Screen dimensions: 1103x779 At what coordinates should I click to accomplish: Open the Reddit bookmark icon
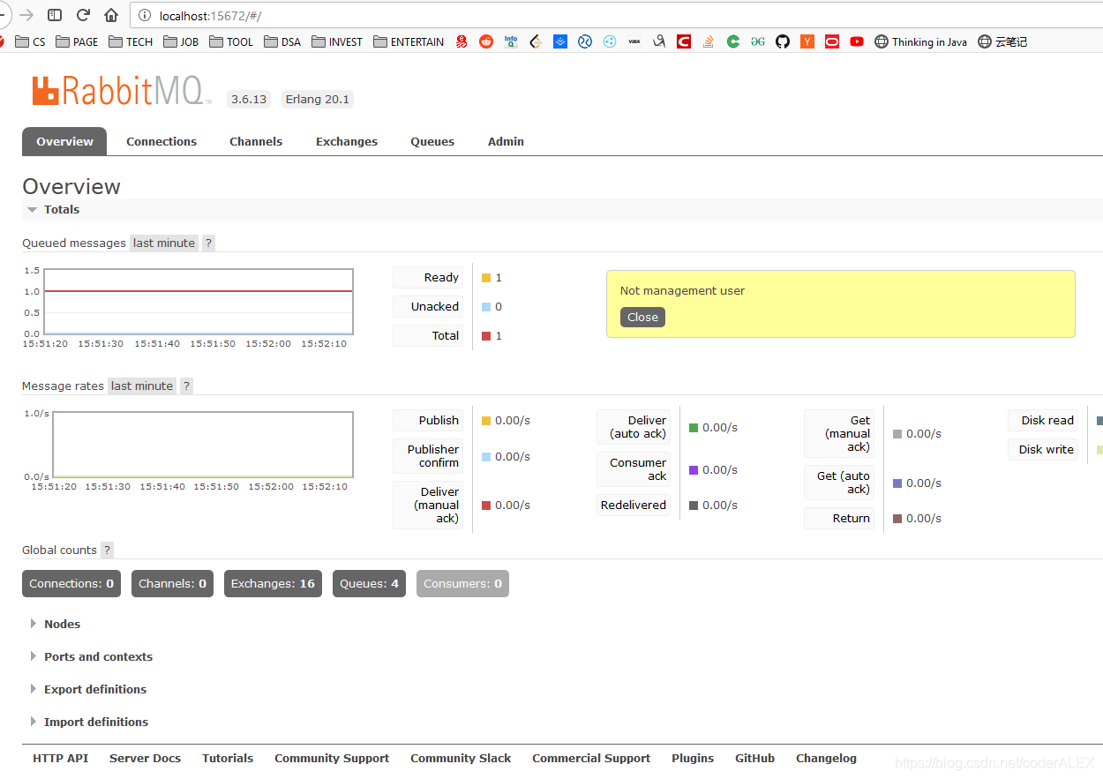pos(486,41)
